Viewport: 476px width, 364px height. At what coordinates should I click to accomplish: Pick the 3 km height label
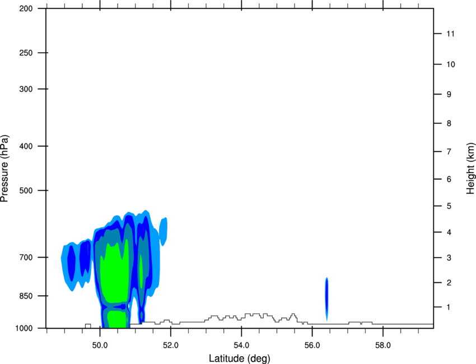point(449,258)
